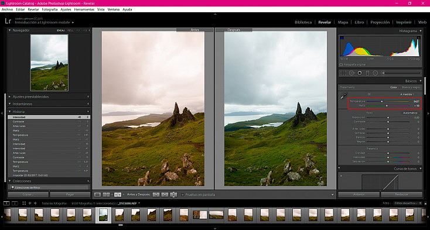Go forward with the filmstrip right arrow
This screenshot has width=430, height=230.
pyautogui.click(x=35, y=203)
